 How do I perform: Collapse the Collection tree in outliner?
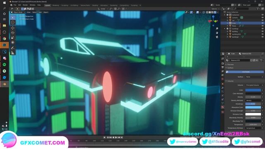point(225,15)
